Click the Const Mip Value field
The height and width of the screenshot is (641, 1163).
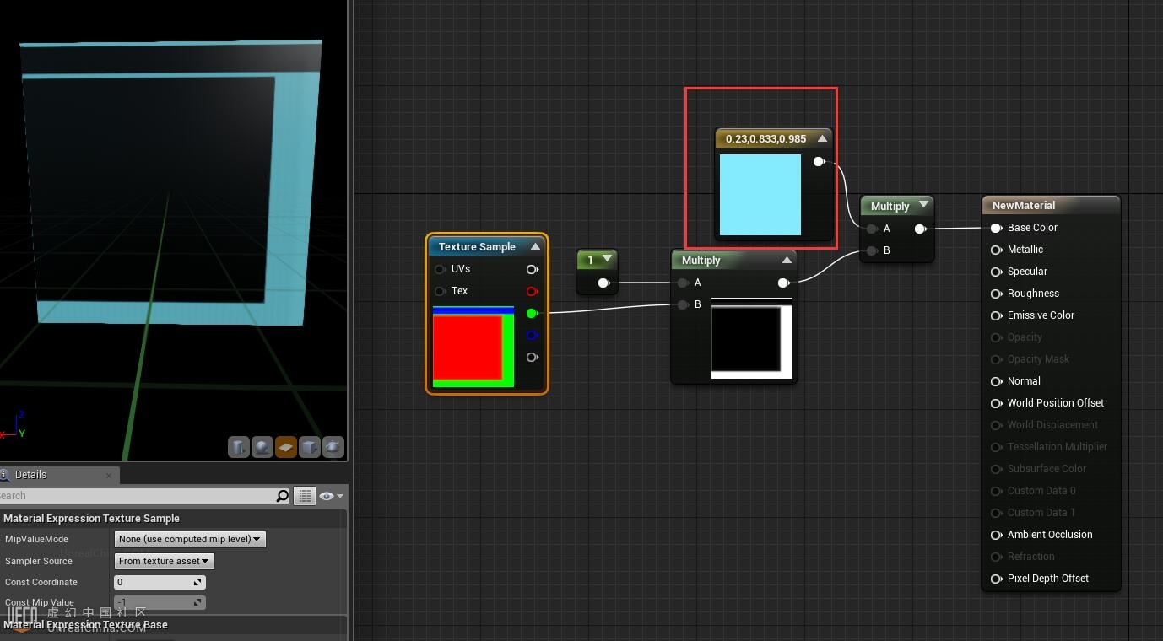pyautogui.click(x=160, y=602)
